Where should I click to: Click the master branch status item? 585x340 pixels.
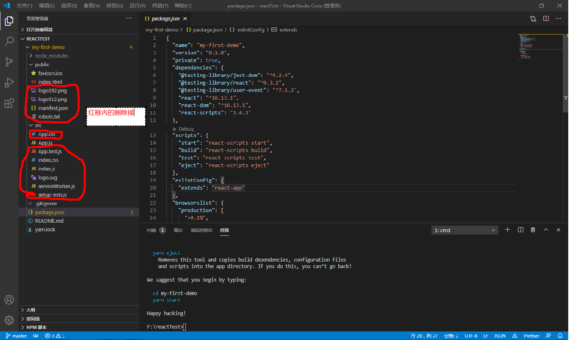tap(16, 336)
